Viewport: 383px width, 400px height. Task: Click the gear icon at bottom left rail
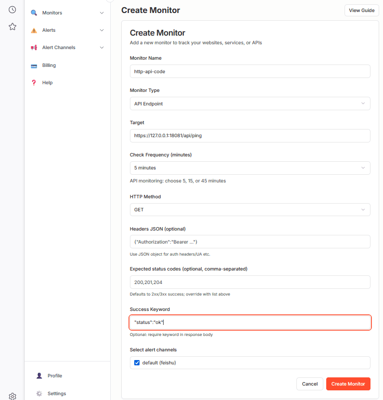pyautogui.click(x=12, y=396)
